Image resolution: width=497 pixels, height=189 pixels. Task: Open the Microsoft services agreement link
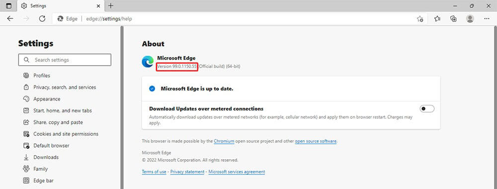click(237, 172)
